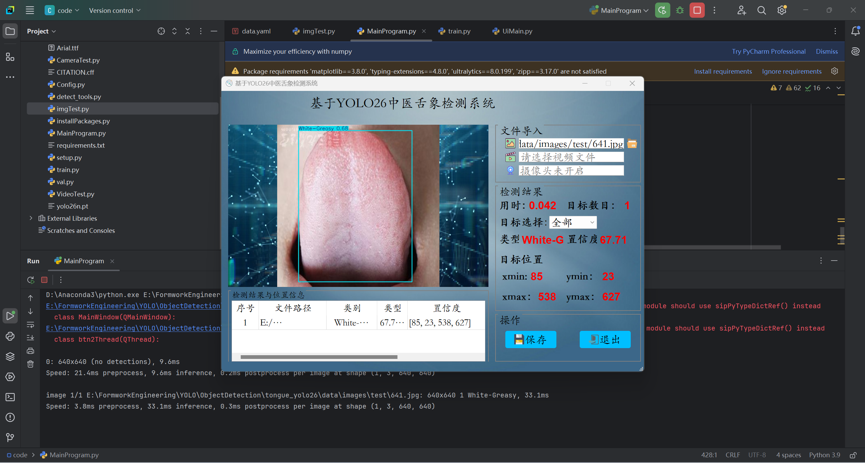Go to previous highlighted error arrow
The image size is (865, 463).
click(828, 88)
